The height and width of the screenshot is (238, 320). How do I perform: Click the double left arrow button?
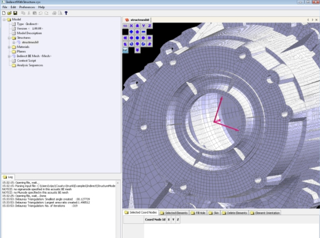[x=125, y=38]
